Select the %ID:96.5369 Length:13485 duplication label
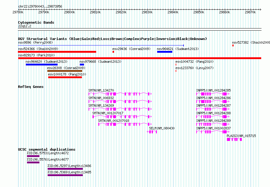The width and height of the screenshot is (270, 187). click(x=69, y=172)
